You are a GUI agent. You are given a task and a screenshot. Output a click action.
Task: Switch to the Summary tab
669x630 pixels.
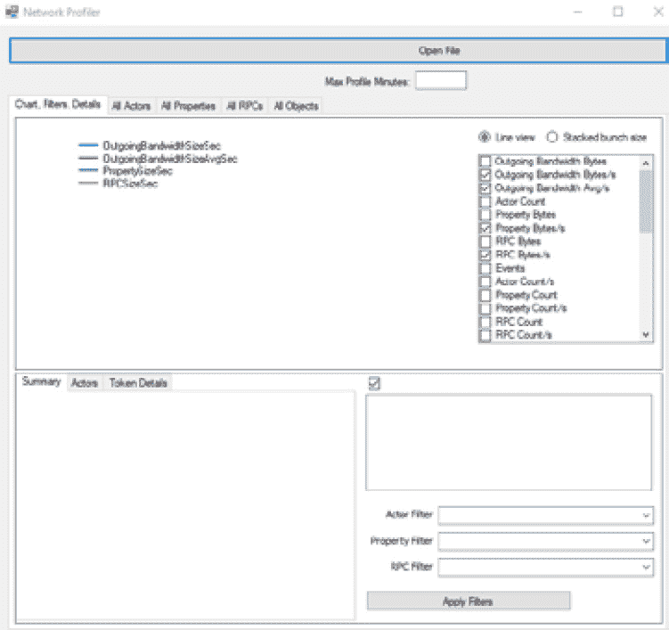coord(41,381)
